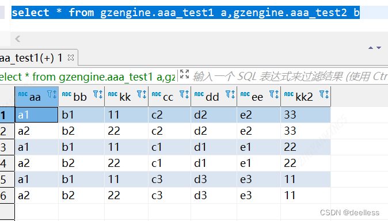Click the down triangle above results
Screen dimensions: 388x221
[379, 48]
